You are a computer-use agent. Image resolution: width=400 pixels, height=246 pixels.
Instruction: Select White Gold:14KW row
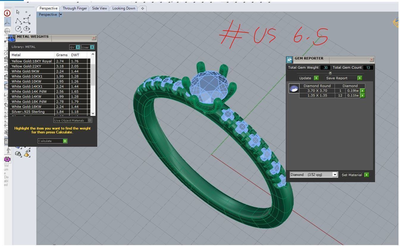(50, 96)
